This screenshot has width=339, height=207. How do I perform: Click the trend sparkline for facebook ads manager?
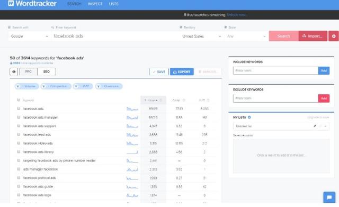[132, 118]
